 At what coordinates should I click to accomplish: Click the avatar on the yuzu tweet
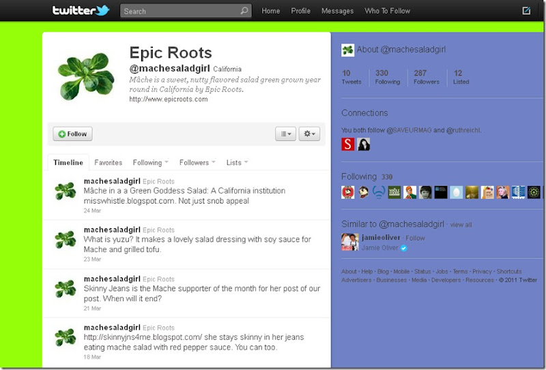(x=65, y=240)
